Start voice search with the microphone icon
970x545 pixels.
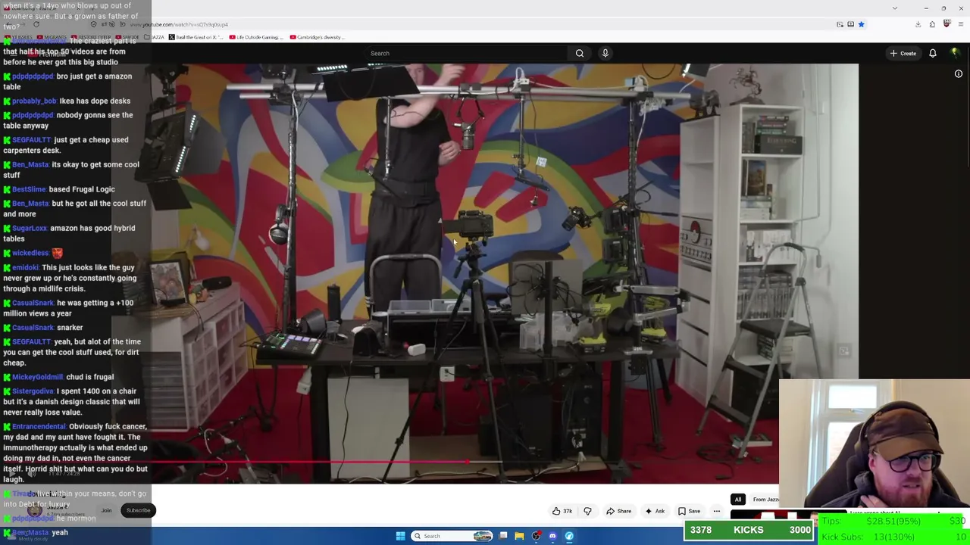[605, 53]
